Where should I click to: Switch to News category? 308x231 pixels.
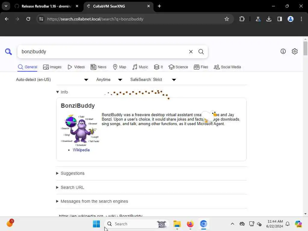point(98,67)
